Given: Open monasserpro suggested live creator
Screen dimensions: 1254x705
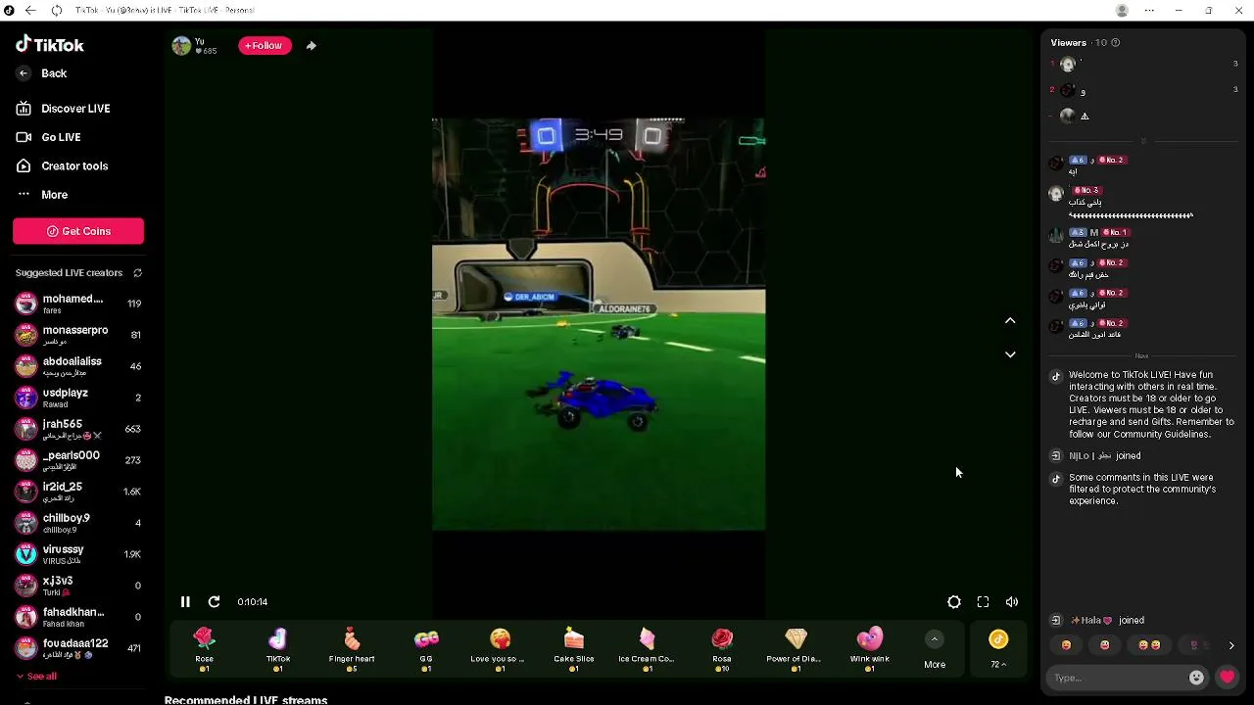Looking at the screenshot, I should (x=78, y=335).
